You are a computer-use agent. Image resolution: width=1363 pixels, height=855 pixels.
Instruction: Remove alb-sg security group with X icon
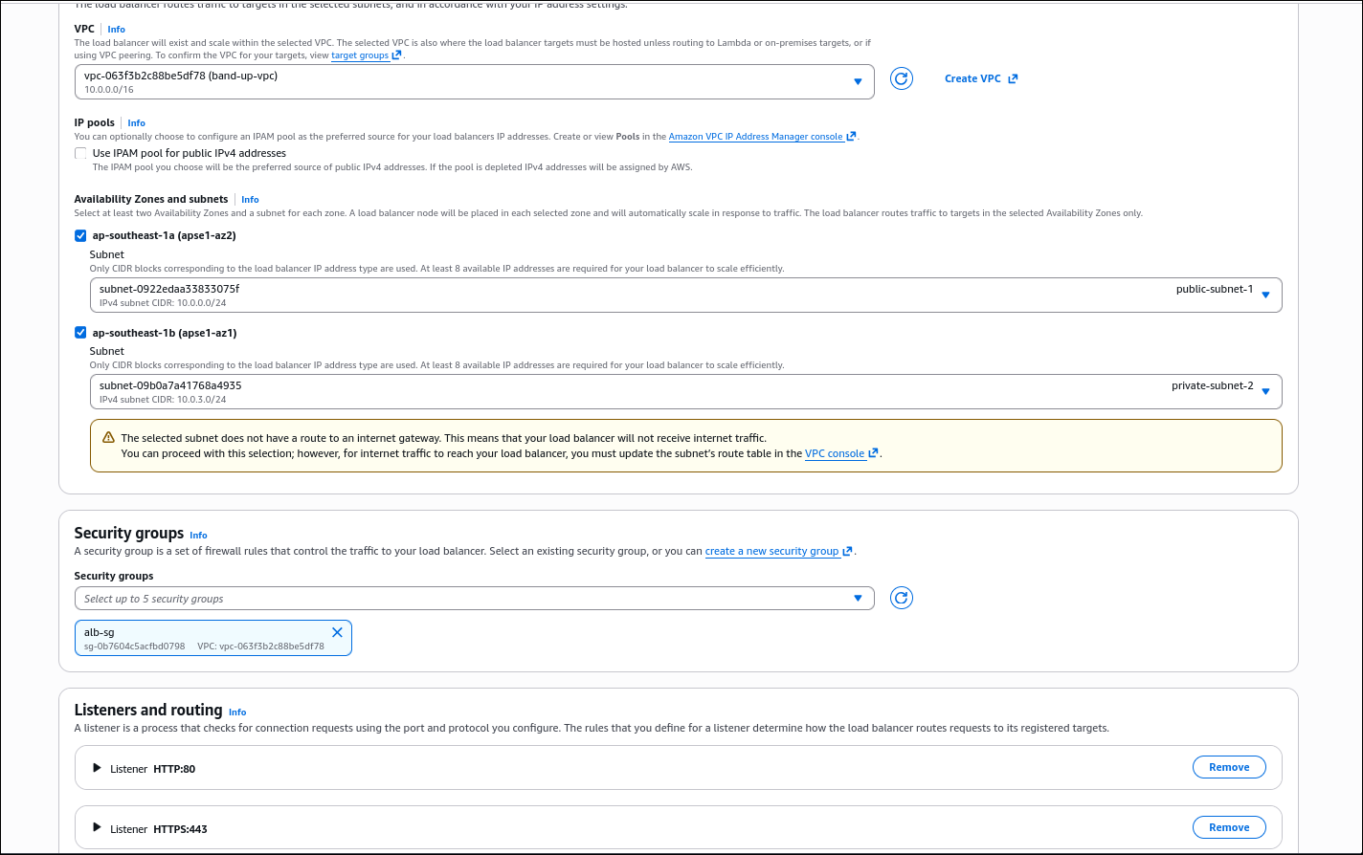coord(337,632)
